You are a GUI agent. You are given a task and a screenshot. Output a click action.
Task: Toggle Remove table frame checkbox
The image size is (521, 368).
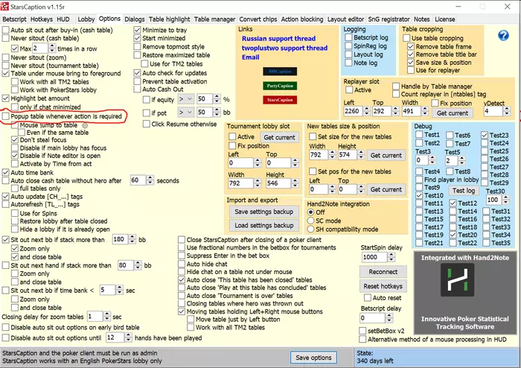point(411,46)
